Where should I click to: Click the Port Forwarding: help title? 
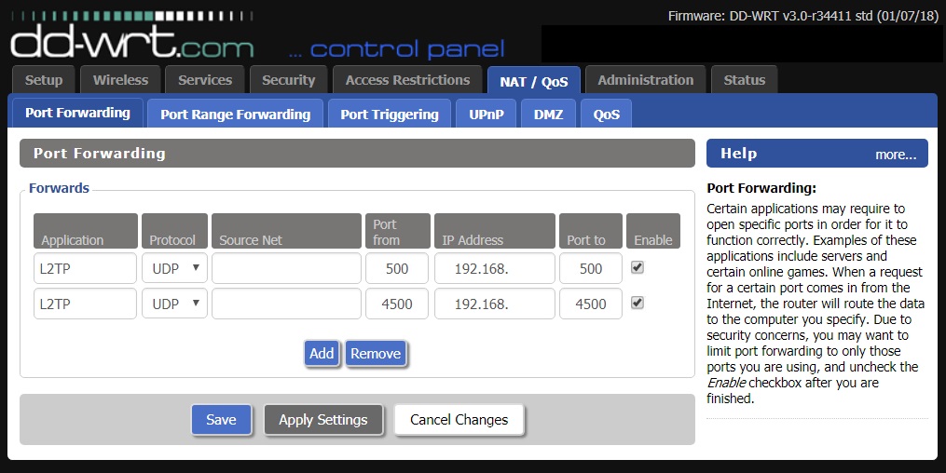761,188
